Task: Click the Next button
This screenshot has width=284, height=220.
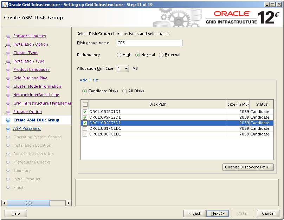Action: (x=218, y=213)
